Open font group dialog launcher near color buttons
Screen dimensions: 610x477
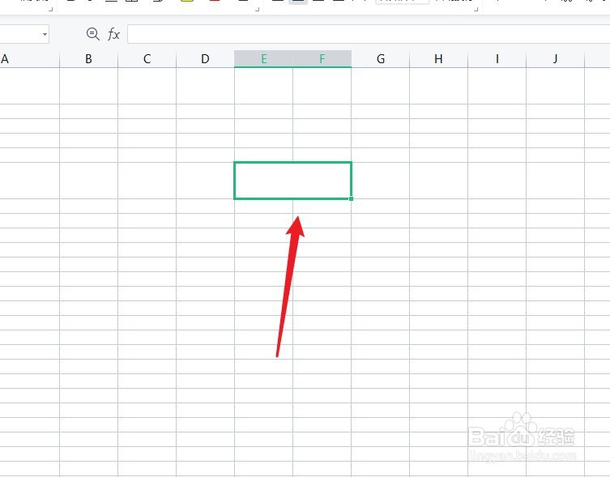[x=257, y=9]
